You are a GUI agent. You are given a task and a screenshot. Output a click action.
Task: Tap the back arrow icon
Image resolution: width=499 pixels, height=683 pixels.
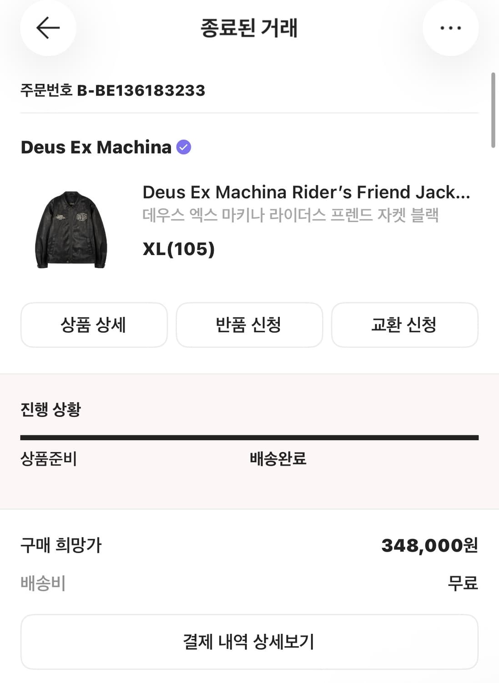[48, 28]
